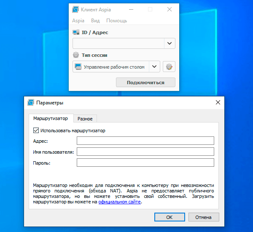Open the Помощь menu
The image size is (253, 232).
point(116,21)
